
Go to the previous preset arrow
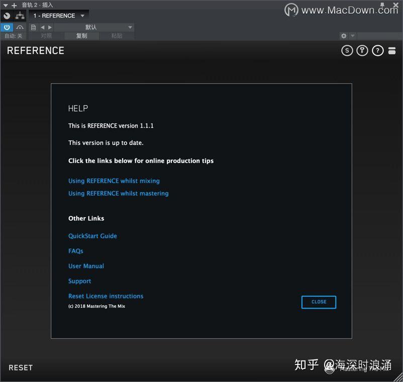tap(42, 27)
